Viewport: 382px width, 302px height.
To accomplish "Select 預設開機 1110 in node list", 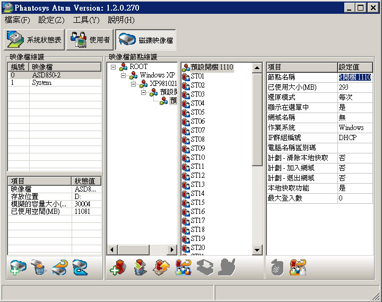I will 212,67.
